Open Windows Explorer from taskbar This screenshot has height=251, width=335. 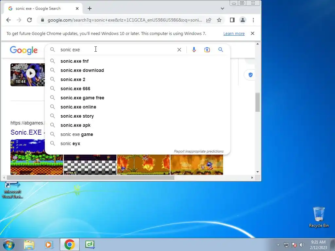click(x=29, y=244)
